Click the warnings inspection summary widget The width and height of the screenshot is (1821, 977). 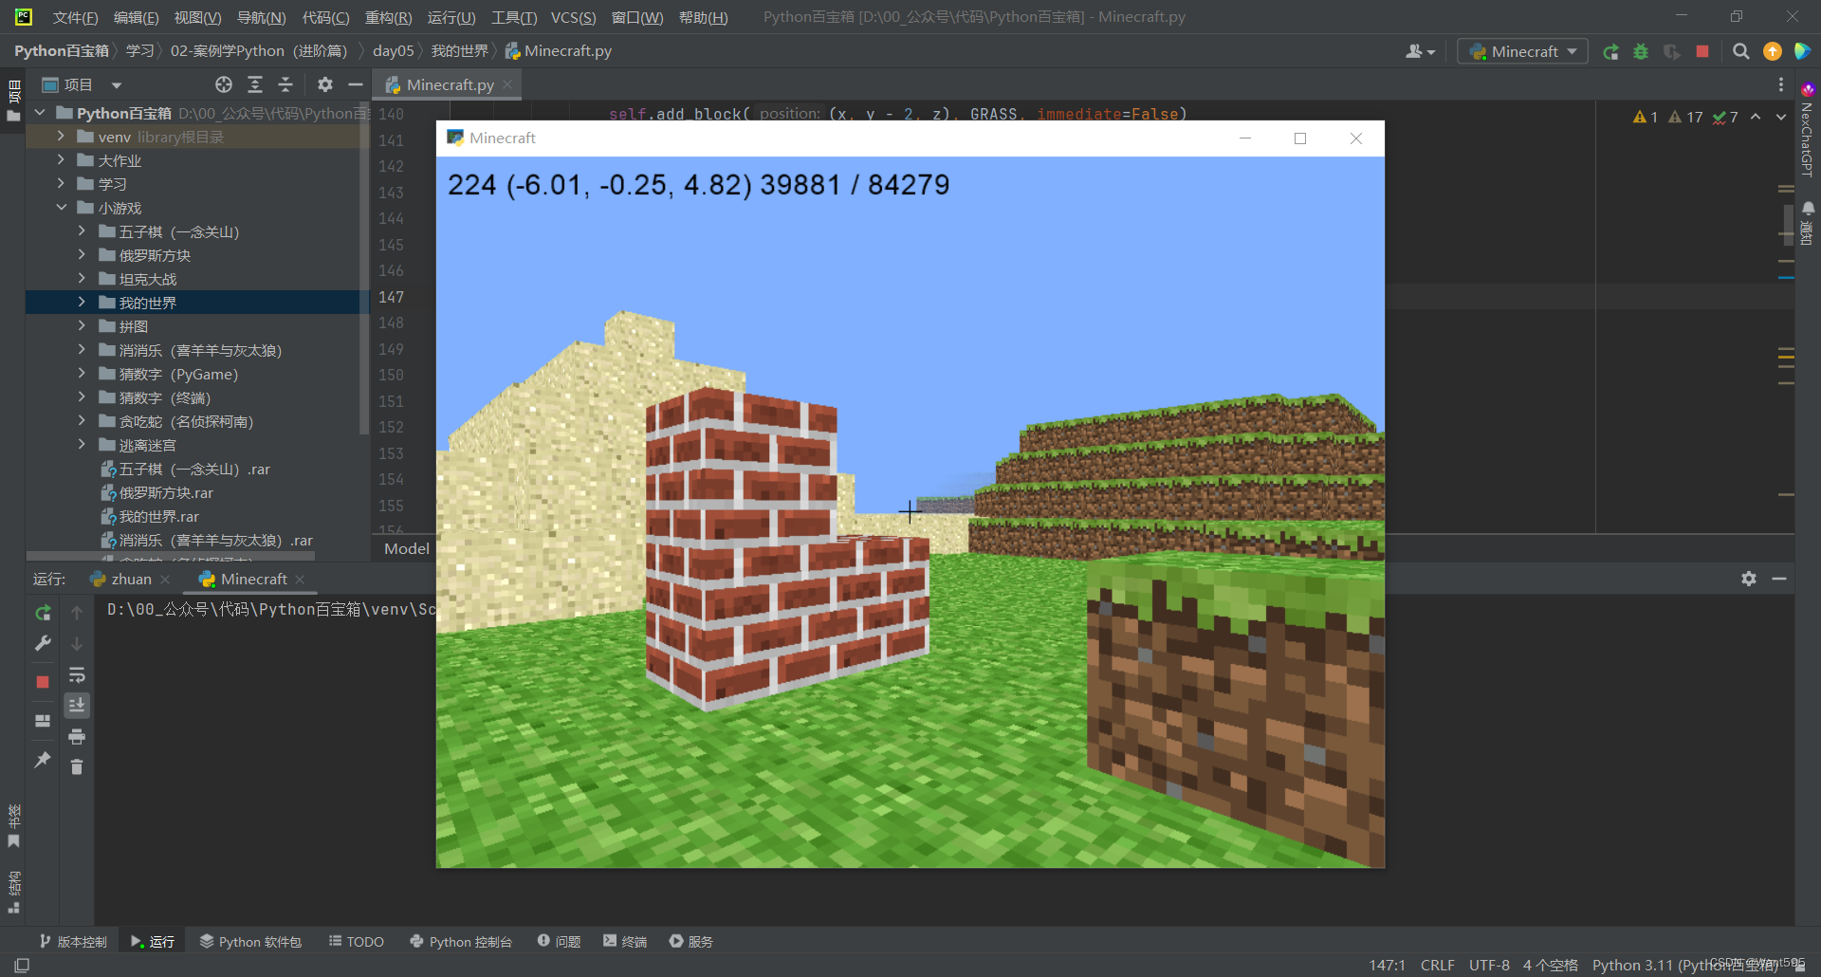tap(1684, 117)
